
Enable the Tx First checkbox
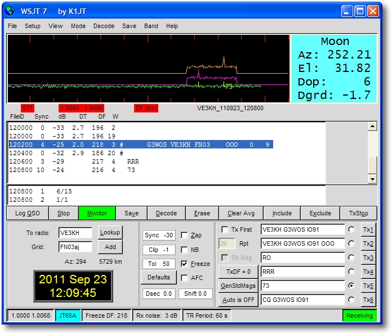(x=225, y=229)
